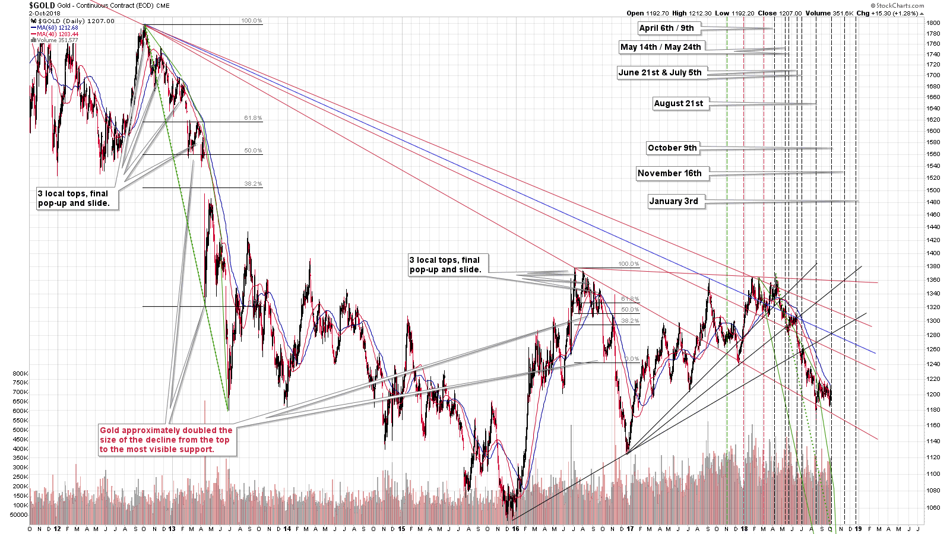Click the 1200 price axis label

(933, 395)
